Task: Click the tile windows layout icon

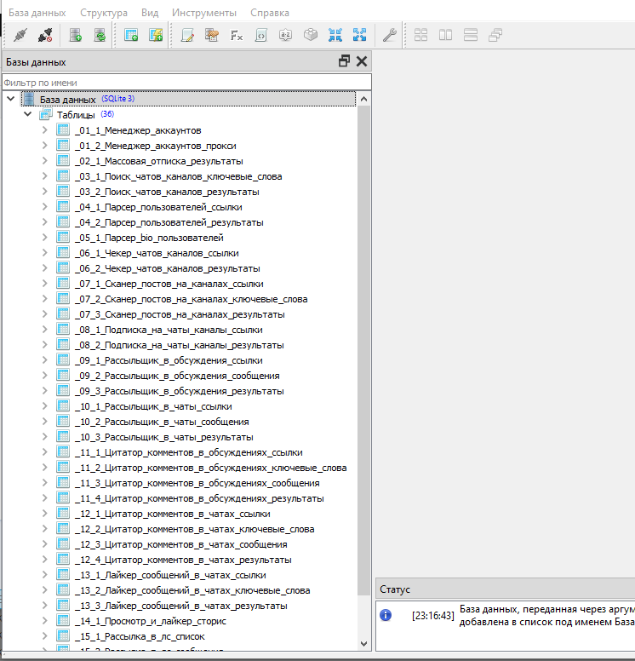Action: pos(421,35)
